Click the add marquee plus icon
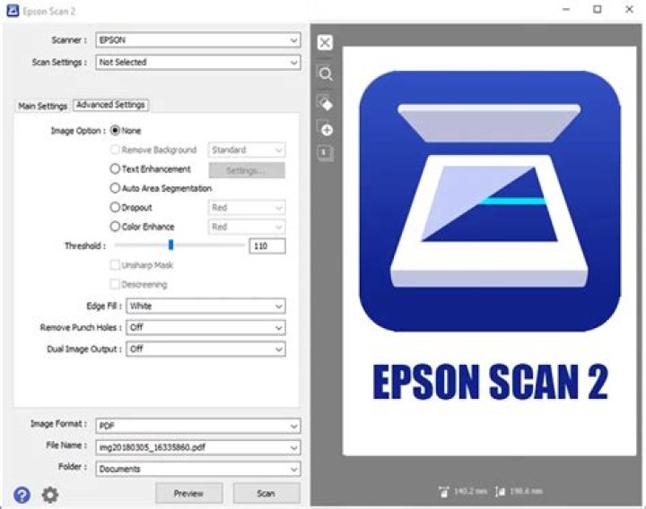The image size is (646, 509). pos(326,129)
